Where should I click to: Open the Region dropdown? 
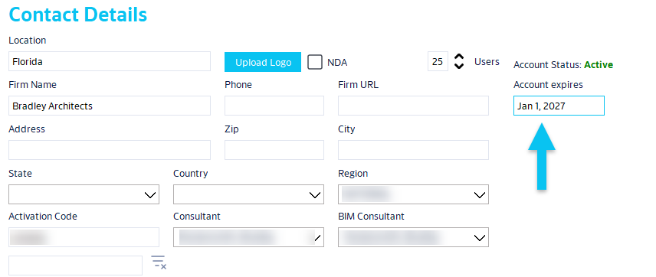(x=413, y=194)
